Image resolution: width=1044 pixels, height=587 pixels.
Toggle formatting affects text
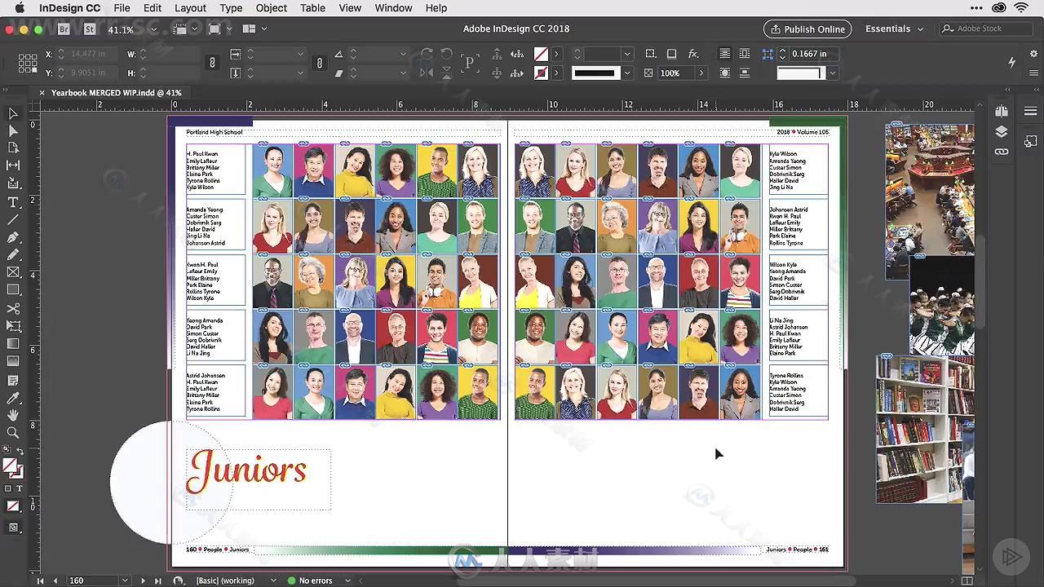[20, 488]
